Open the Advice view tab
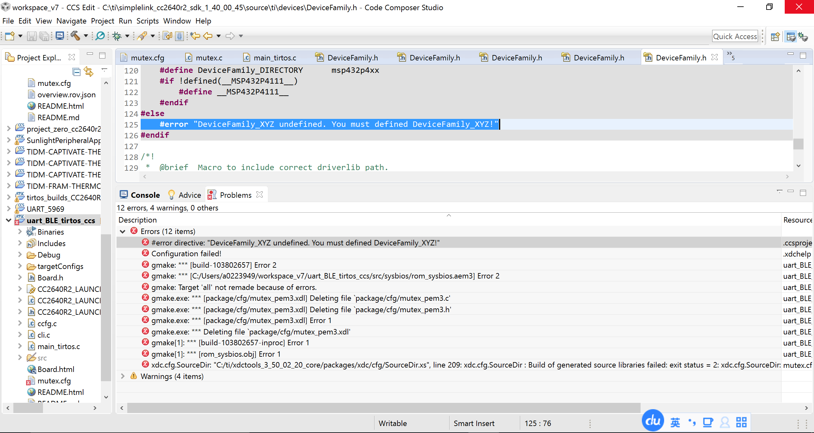814x433 pixels. (185, 195)
